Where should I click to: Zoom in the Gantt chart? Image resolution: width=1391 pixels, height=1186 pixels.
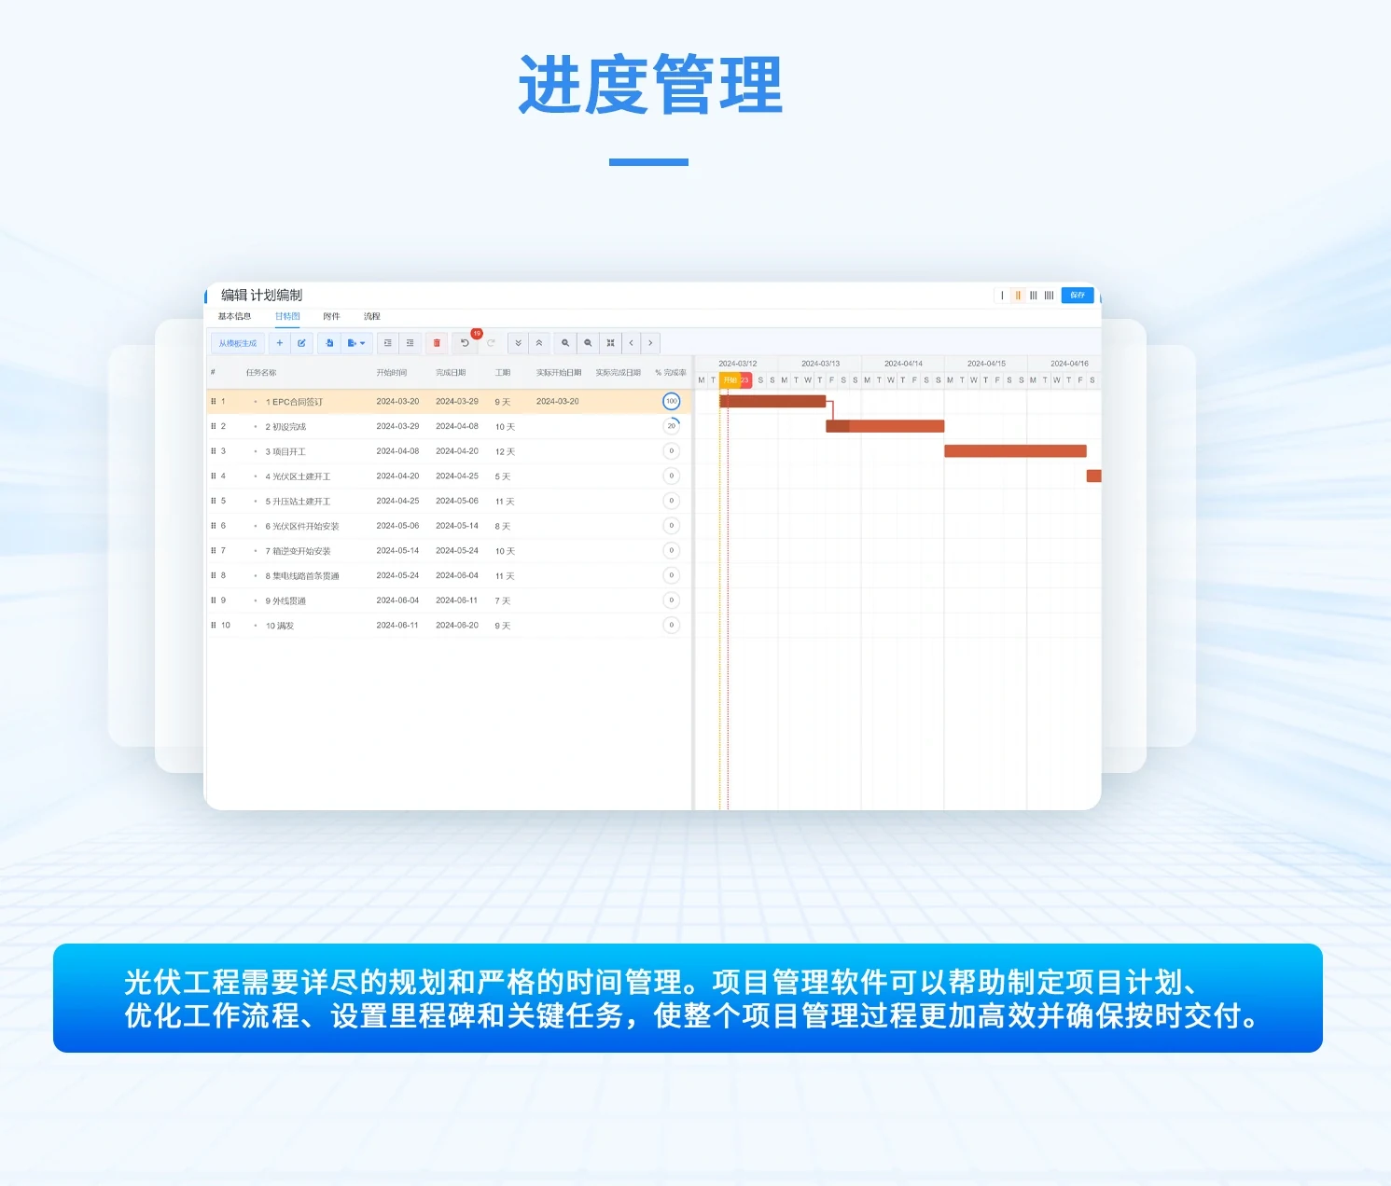[565, 343]
